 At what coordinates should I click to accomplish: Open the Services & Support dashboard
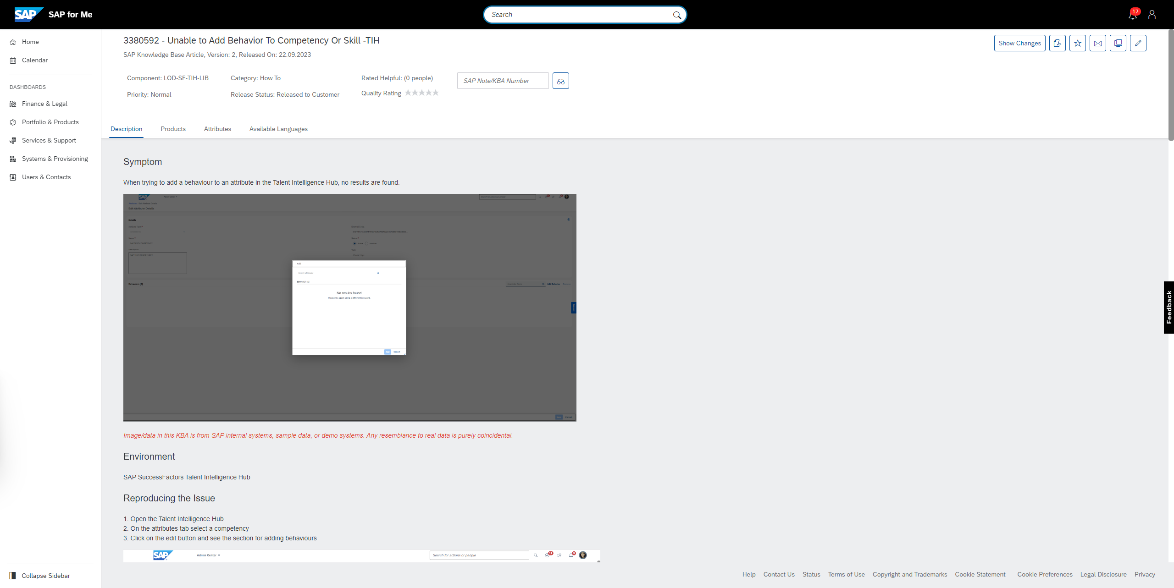point(49,140)
